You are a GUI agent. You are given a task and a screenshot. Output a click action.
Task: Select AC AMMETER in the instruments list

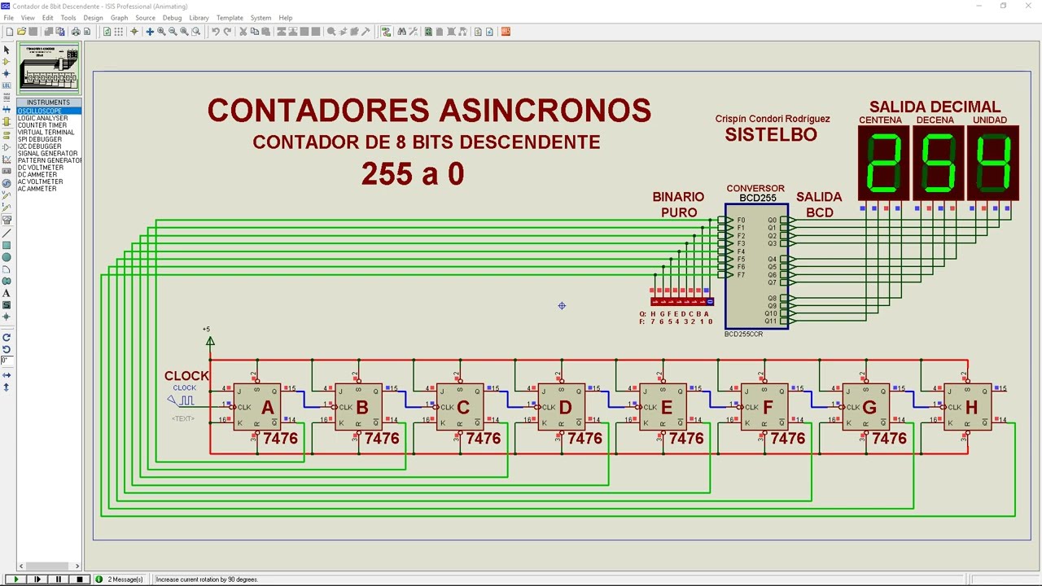tap(49, 189)
